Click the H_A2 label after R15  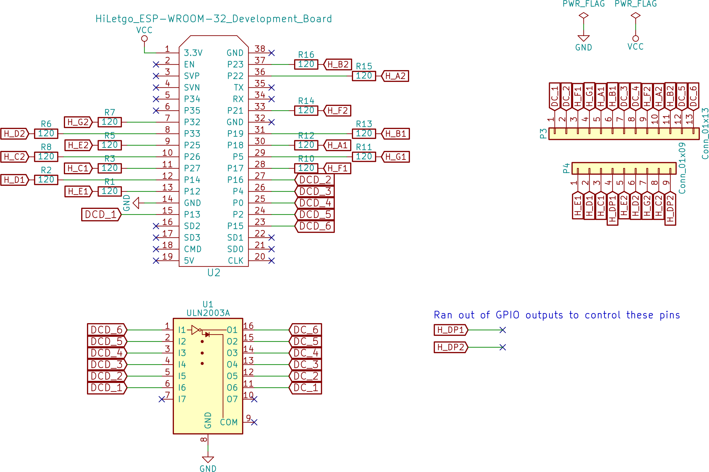[x=395, y=76]
